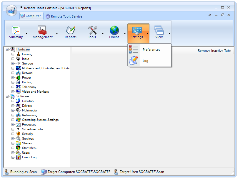The width and height of the screenshot is (238, 178).
Task: Click the Video and Monitors icon
Action: 18,91
